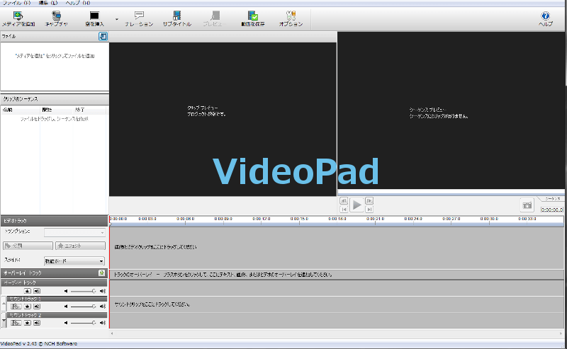
Task: Click the left arrow of timeline scrollbar
Action: [x=112, y=333]
